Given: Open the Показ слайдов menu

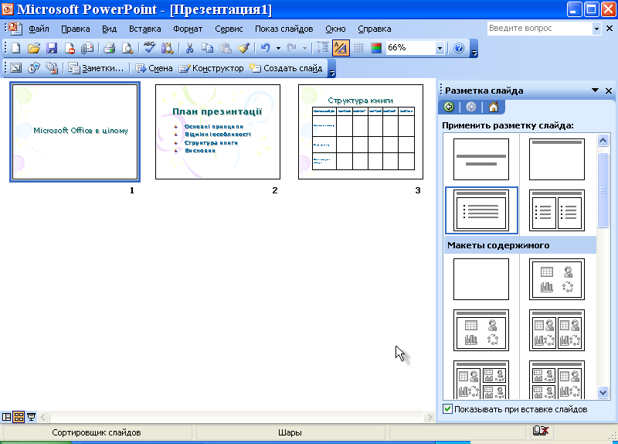Looking at the screenshot, I should [284, 29].
